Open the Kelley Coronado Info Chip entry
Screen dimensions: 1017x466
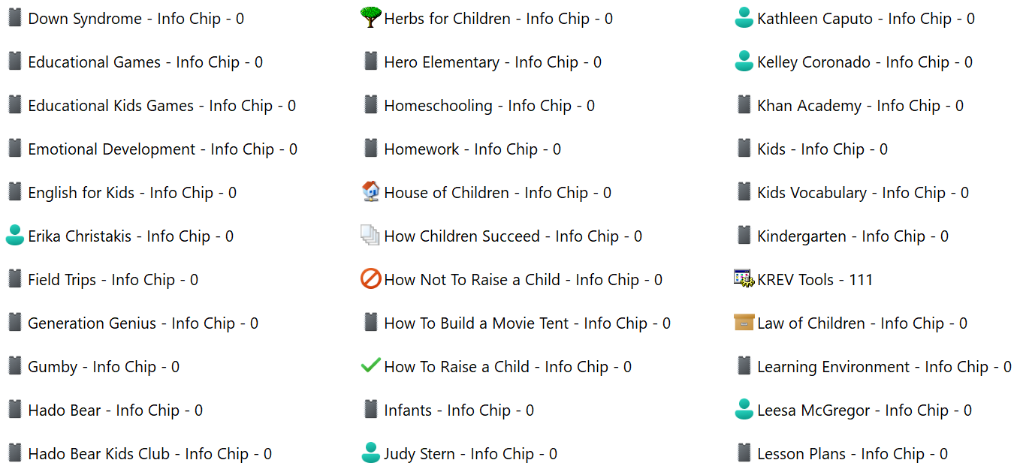point(865,62)
